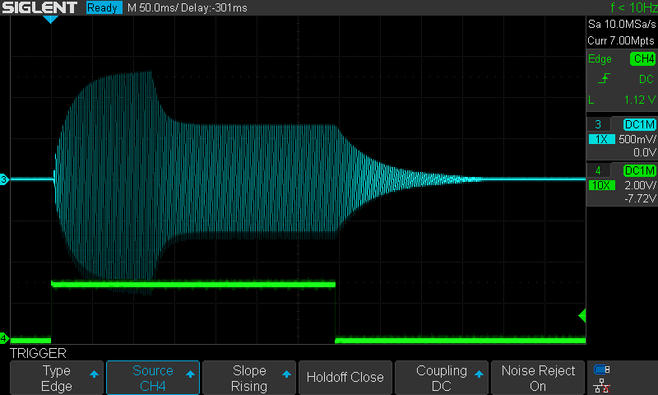Click the Ready acquisition status indicator

pyautogui.click(x=103, y=7)
